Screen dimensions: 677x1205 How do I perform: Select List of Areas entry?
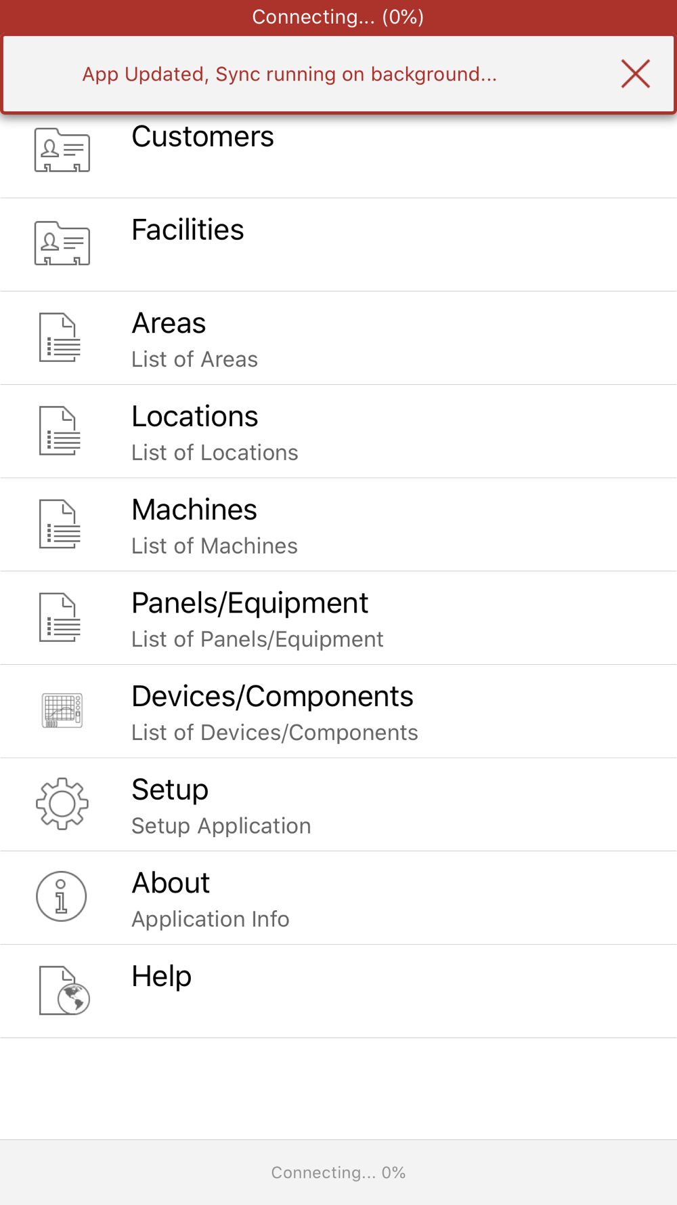click(194, 359)
